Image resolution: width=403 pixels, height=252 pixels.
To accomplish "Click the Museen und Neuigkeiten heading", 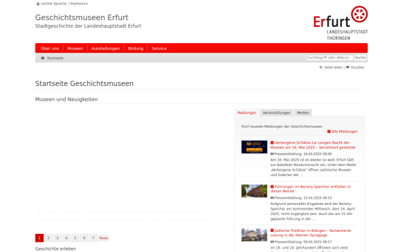I will click(66, 99).
